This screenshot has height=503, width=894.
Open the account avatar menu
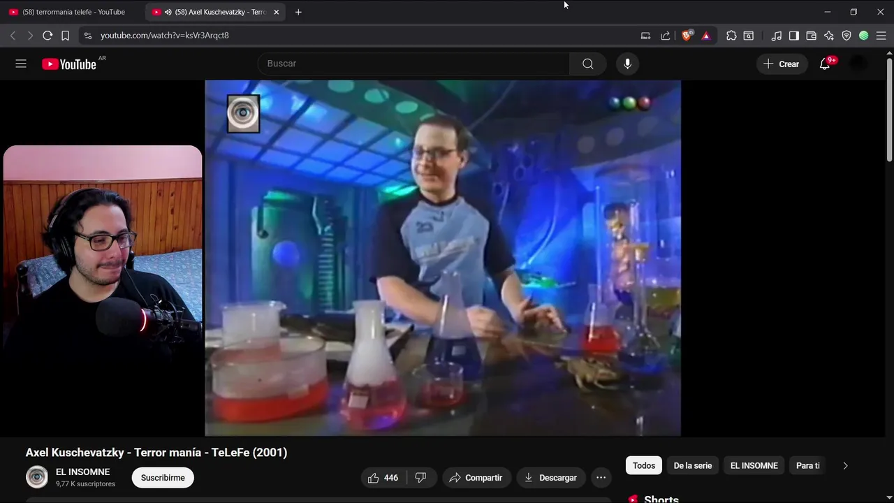[x=859, y=64]
